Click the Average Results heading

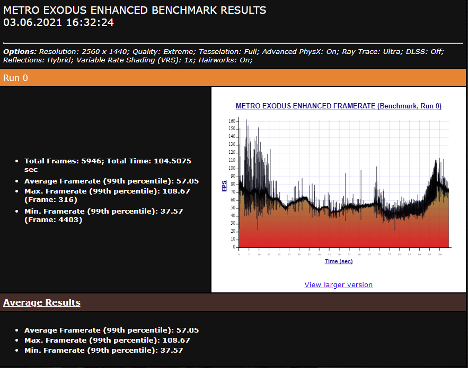[x=42, y=302]
